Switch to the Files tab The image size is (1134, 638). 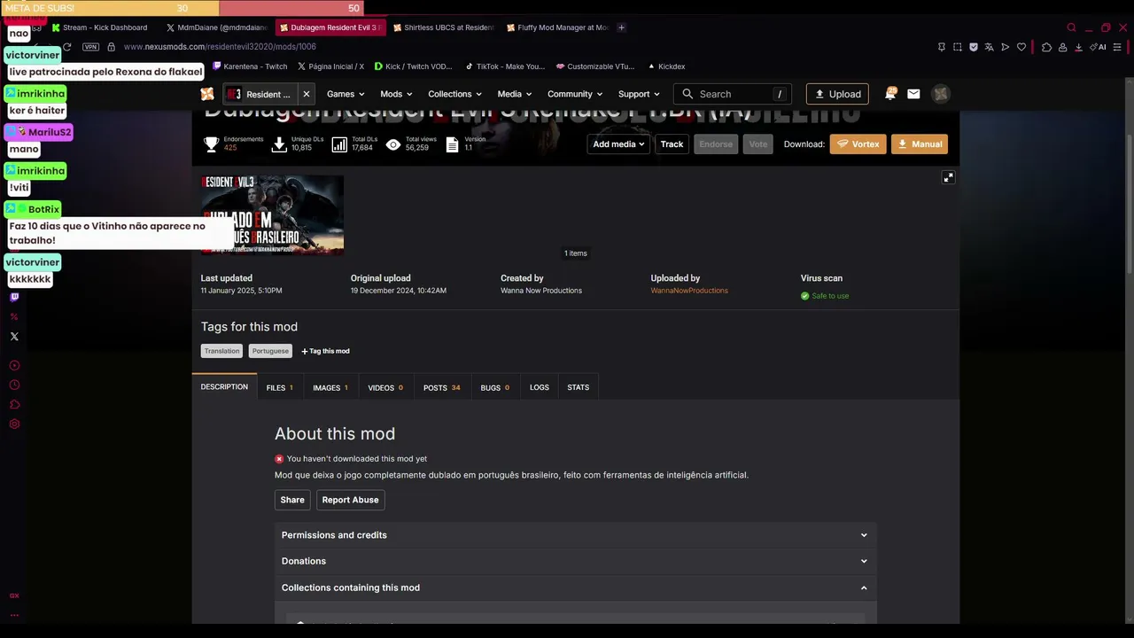(280, 387)
